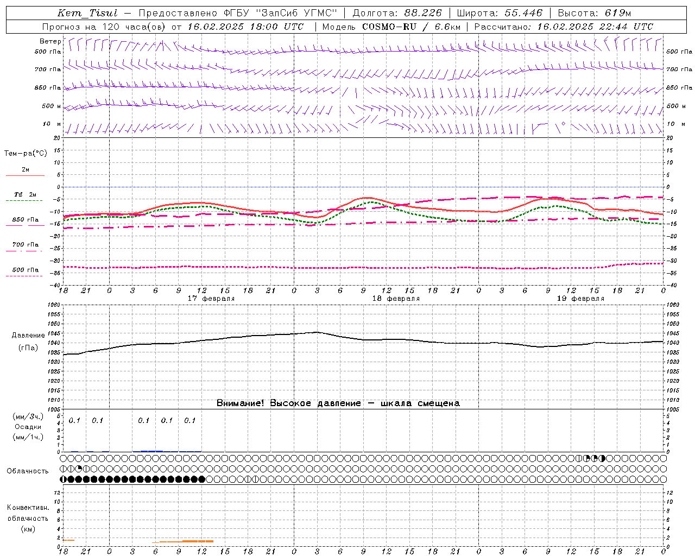The height and width of the screenshot is (556, 695).
Task: Select the Конвективн. label
Action: [28, 508]
